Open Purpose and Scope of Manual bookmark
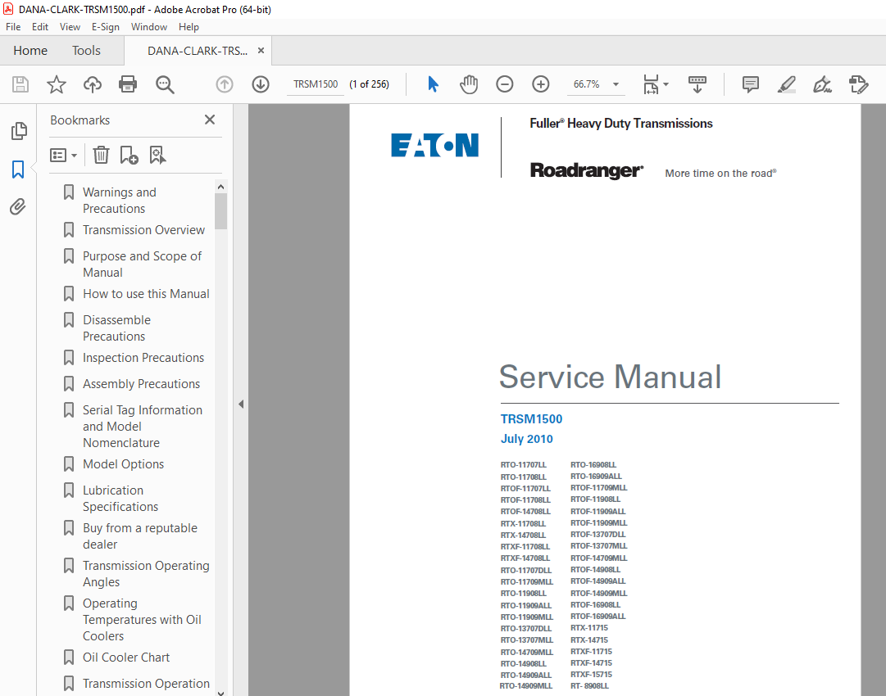The image size is (886, 696). click(x=142, y=264)
